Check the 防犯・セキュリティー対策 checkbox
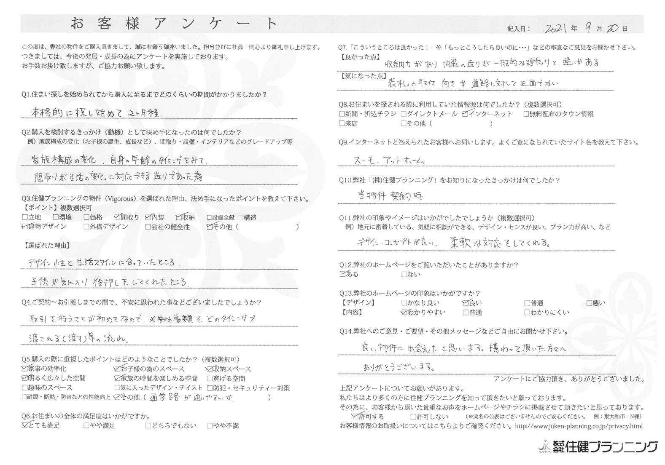This screenshot has width=665, height=465. [210, 388]
